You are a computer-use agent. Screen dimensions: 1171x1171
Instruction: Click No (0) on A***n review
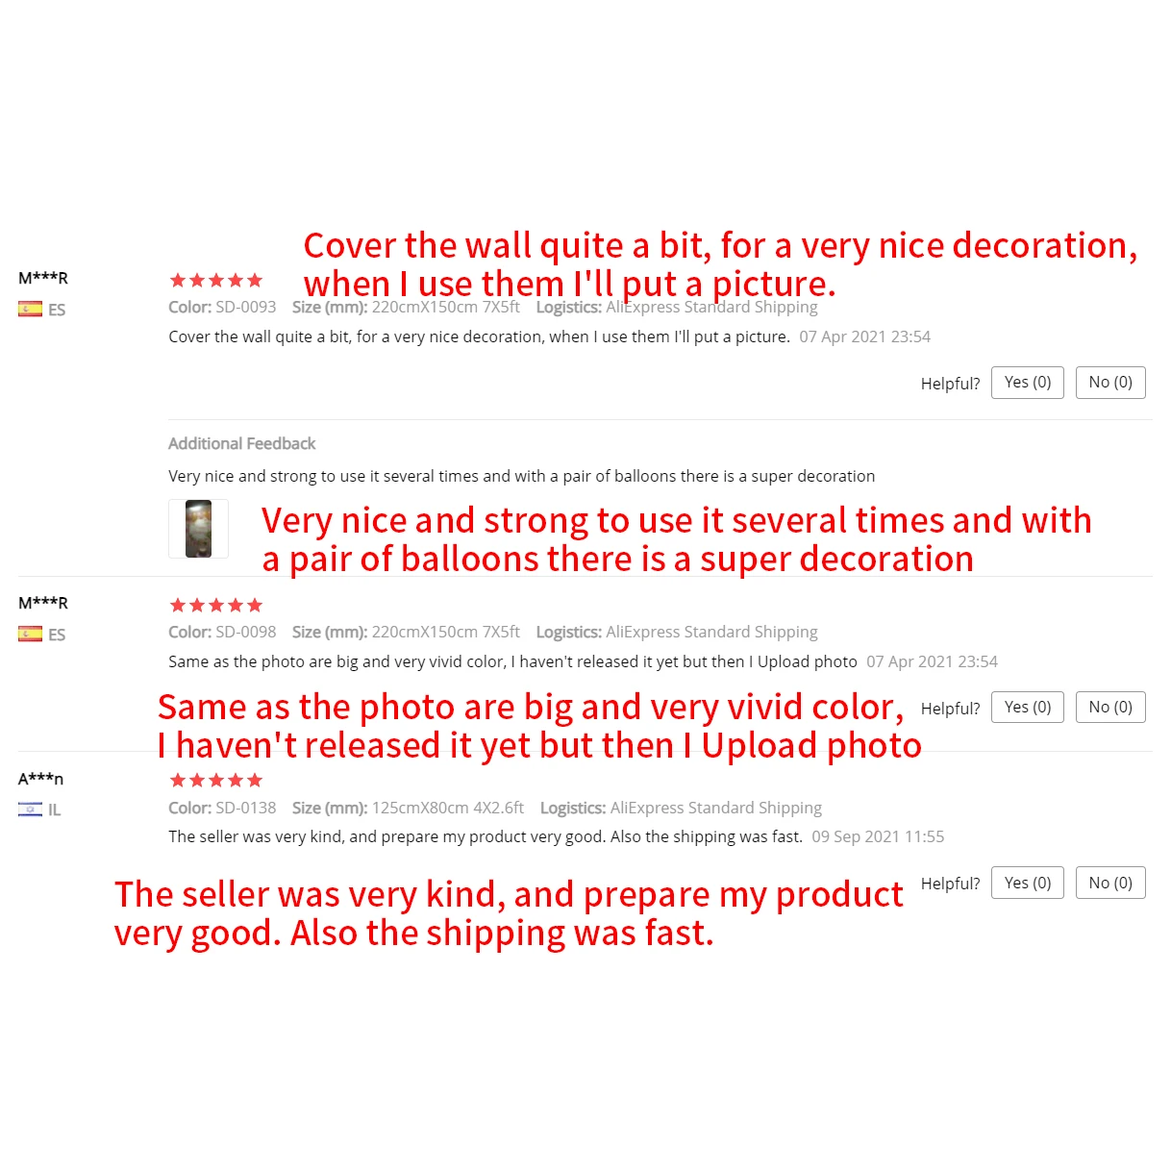pyautogui.click(x=1110, y=883)
